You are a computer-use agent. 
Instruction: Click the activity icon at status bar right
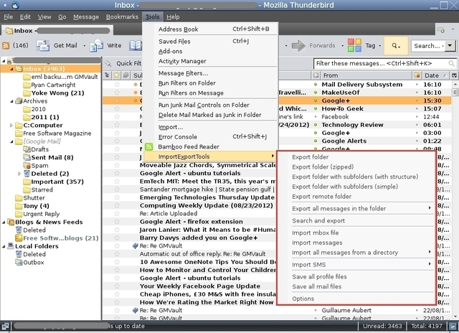pyautogui.click(x=453, y=326)
